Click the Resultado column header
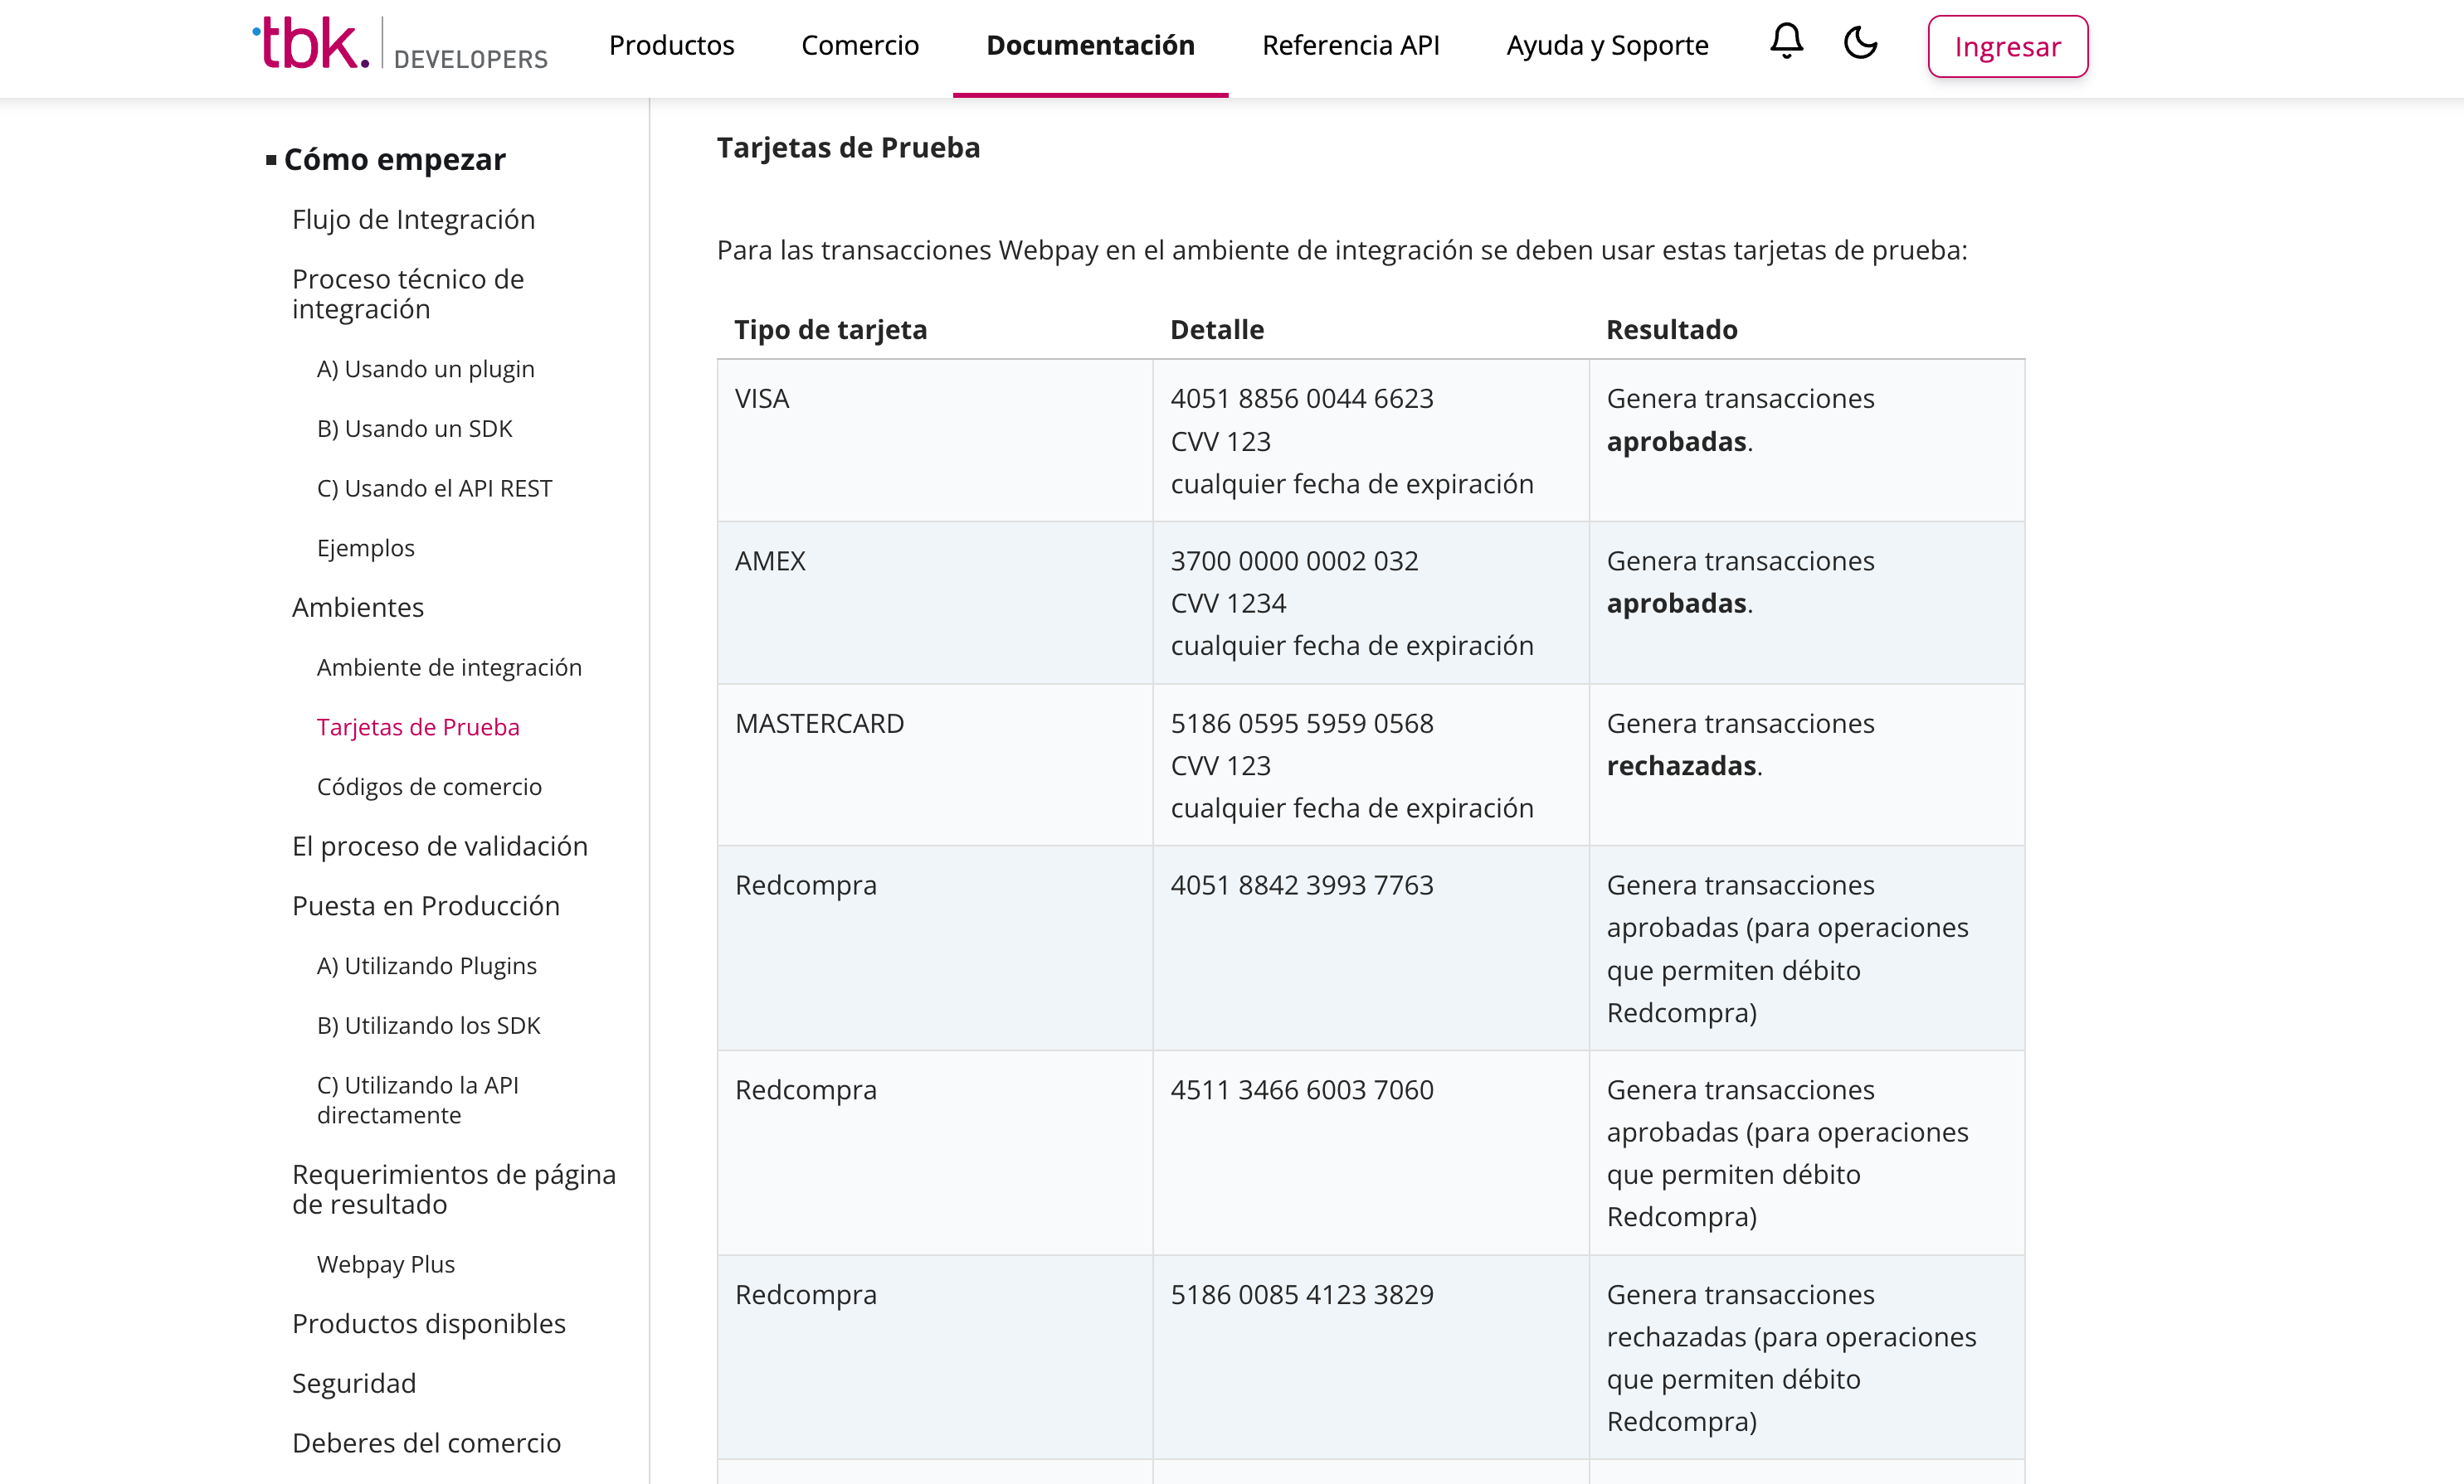The image size is (2464, 1484). [1671, 330]
